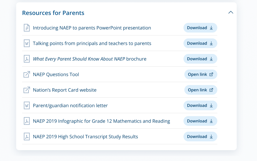Click external link icon beside NAEP Questions Tool

[27, 74]
